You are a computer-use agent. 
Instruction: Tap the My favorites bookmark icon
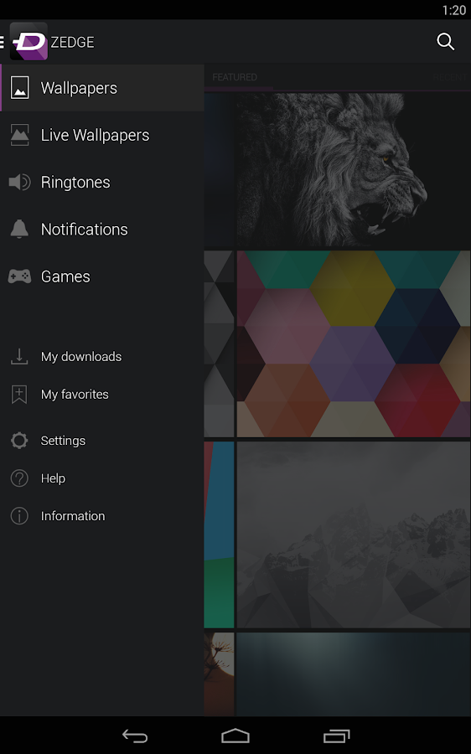pos(19,395)
